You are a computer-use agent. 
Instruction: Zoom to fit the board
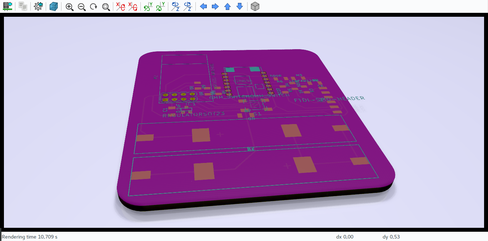tap(106, 6)
